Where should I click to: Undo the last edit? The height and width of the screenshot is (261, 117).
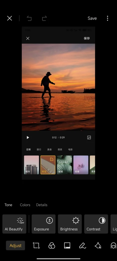(29, 18)
